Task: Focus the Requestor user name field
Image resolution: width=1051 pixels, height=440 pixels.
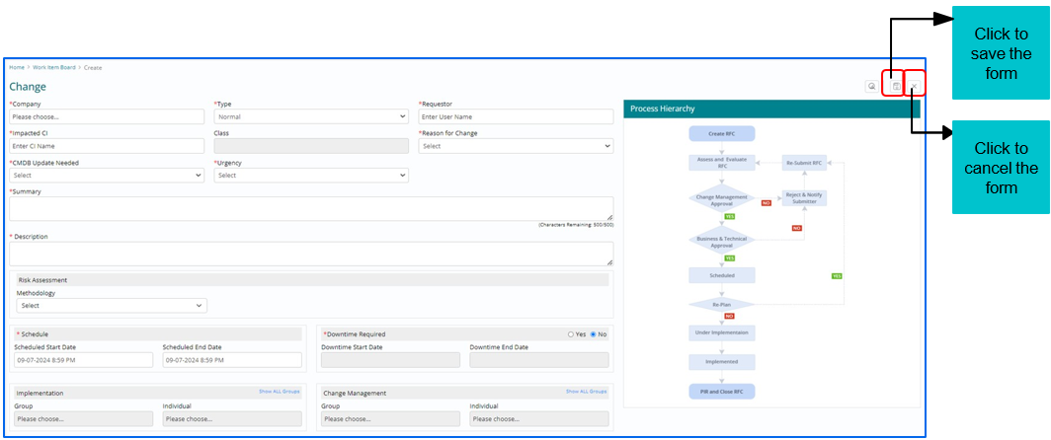Action: pos(515,116)
